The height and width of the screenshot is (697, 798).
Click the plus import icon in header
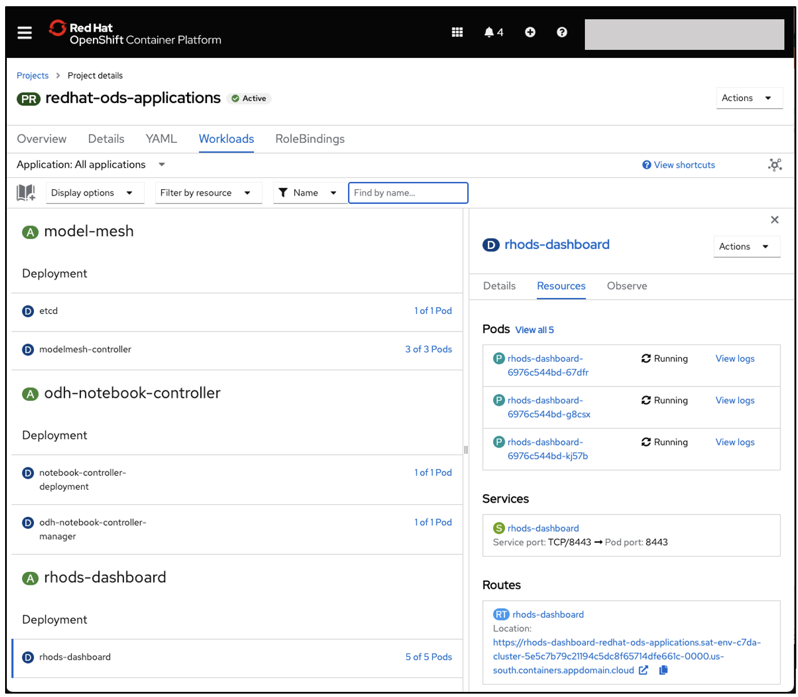coord(530,32)
